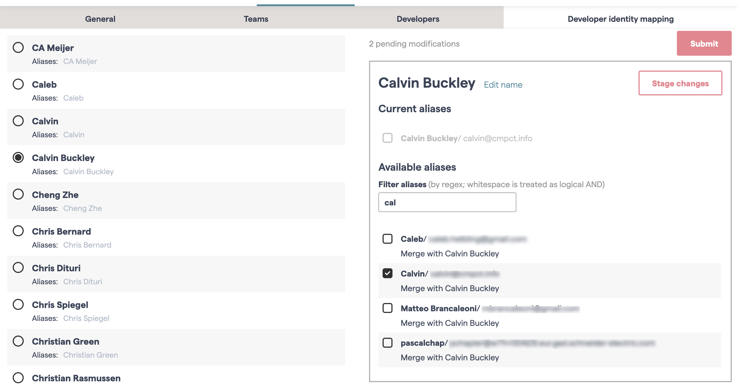Click the Filter aliases input field
Viewport: 737px width, 386px height.
(447, 202)
